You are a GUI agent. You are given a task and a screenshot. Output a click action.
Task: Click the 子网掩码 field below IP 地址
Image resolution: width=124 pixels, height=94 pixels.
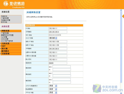(x=58, y=32)
